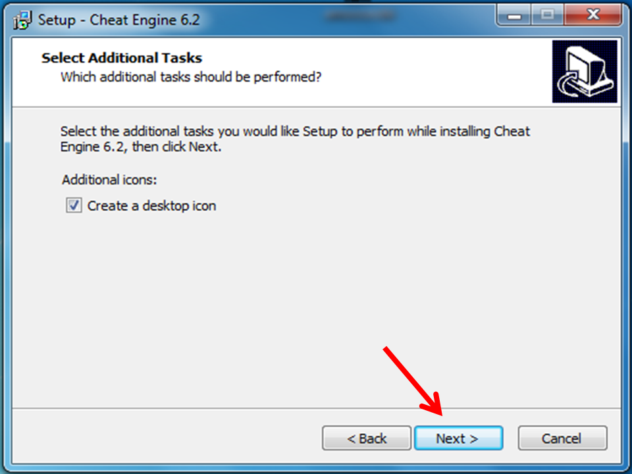Uncheck the Create a desktop icon checkbox
632x474 pixels.
[74, 205]
